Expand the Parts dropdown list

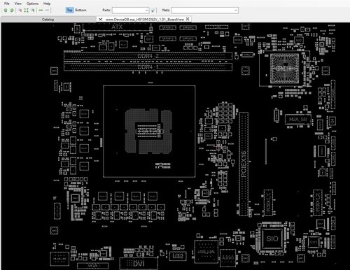(146, 10)
